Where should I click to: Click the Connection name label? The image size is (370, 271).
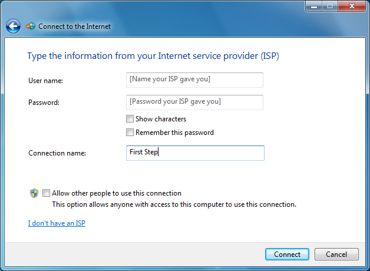click(57, 153)
